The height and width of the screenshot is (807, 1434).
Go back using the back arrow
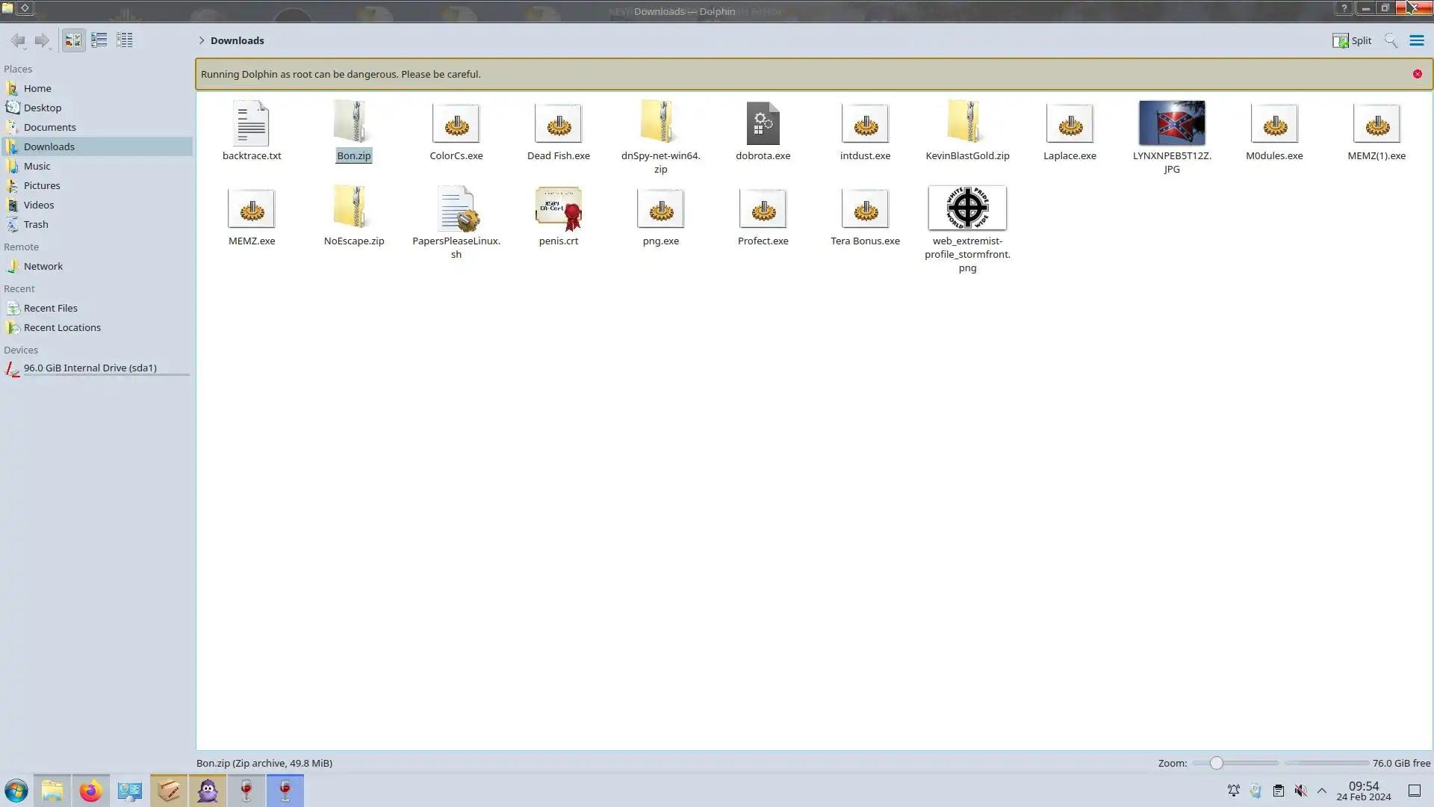(18, 40)
